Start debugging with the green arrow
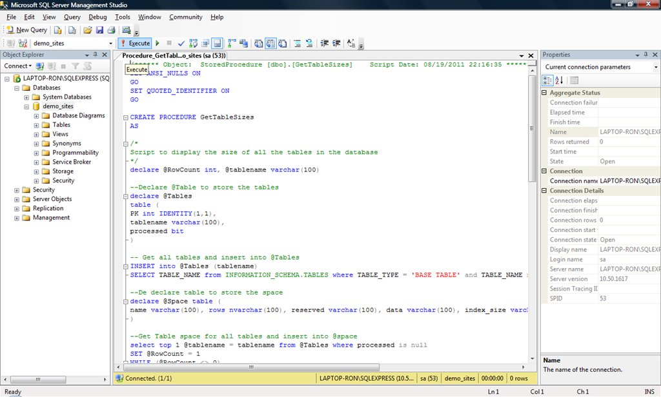Image resolution: width=661 pixels, height=397 pixels. [158, 43]
